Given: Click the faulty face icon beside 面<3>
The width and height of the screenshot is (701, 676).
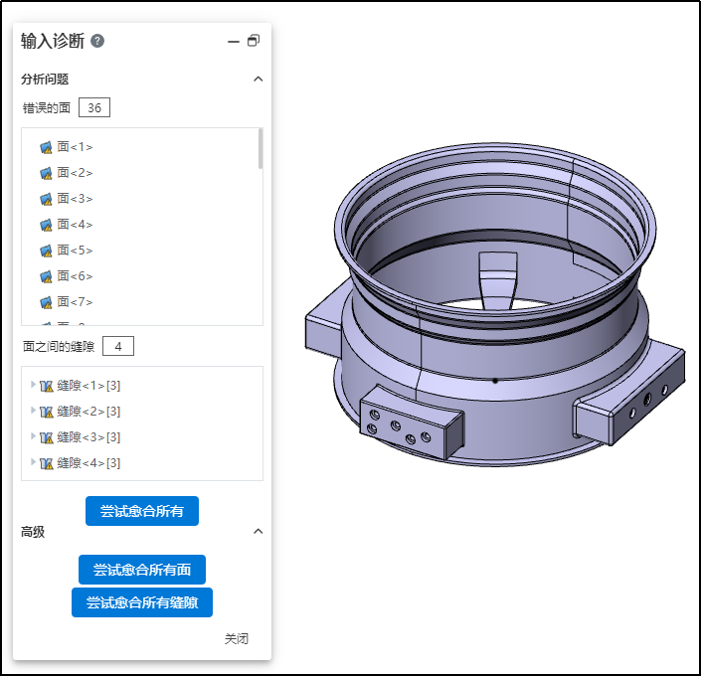Looking at the screenshot, I should (x=46, y=199).
